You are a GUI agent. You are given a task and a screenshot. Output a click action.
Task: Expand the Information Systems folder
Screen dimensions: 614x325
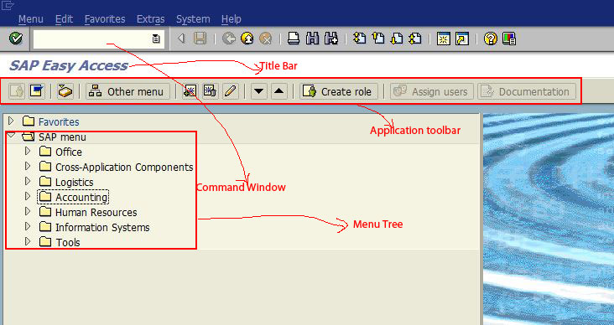point(28,226)
